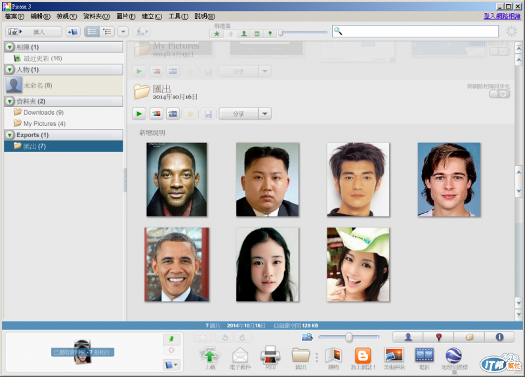This screenshot has height=377, width=525.
Task: Click in the search box
Action: (x=415, y=31)
